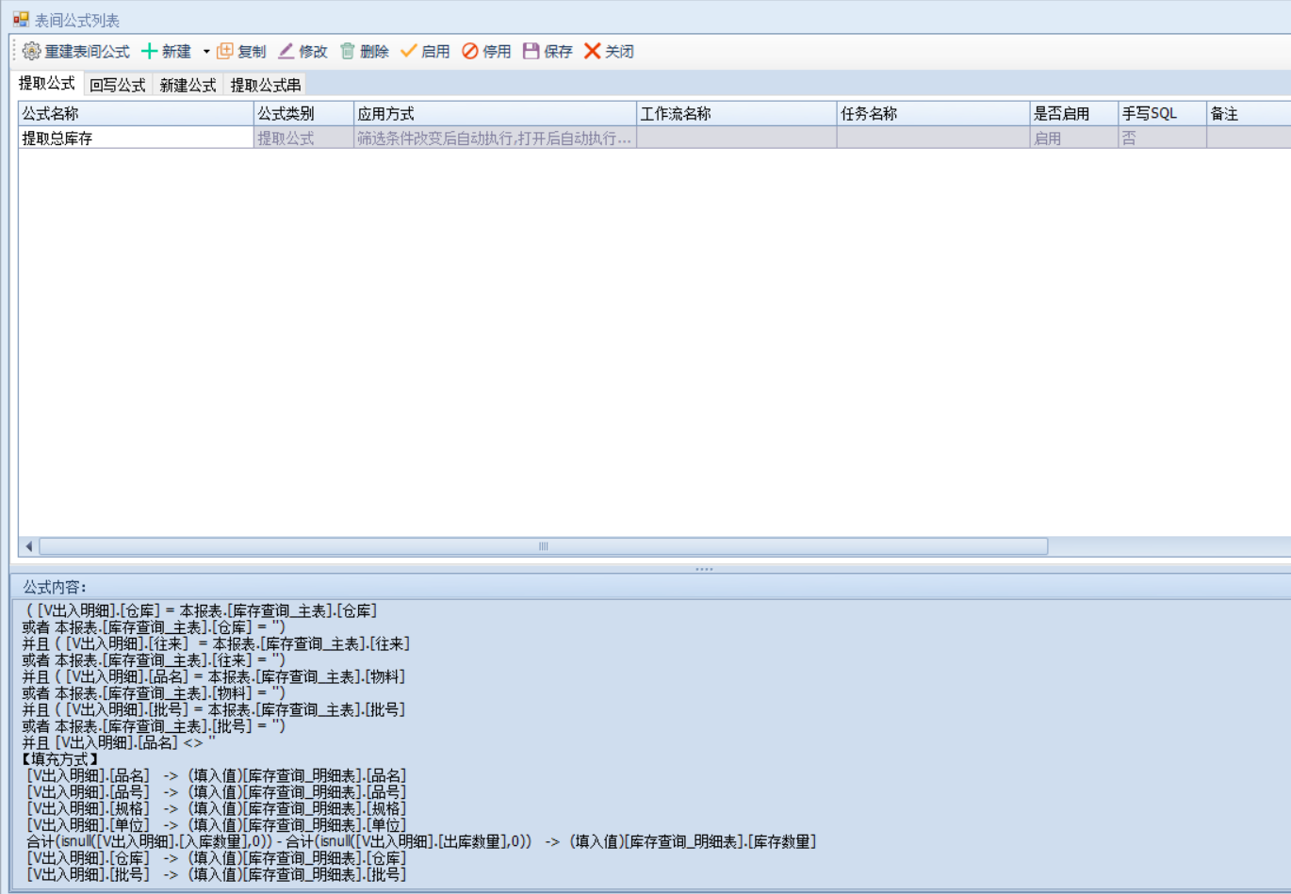Click the 启用 checkmark icon
This screenshot has height=894, width=1291.
click(408, 51)
